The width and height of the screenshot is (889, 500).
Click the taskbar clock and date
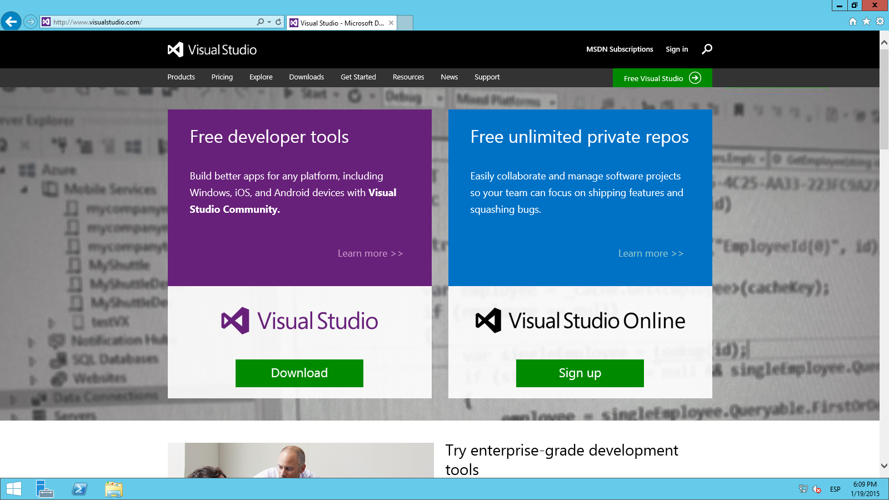[x=865, y=489]
